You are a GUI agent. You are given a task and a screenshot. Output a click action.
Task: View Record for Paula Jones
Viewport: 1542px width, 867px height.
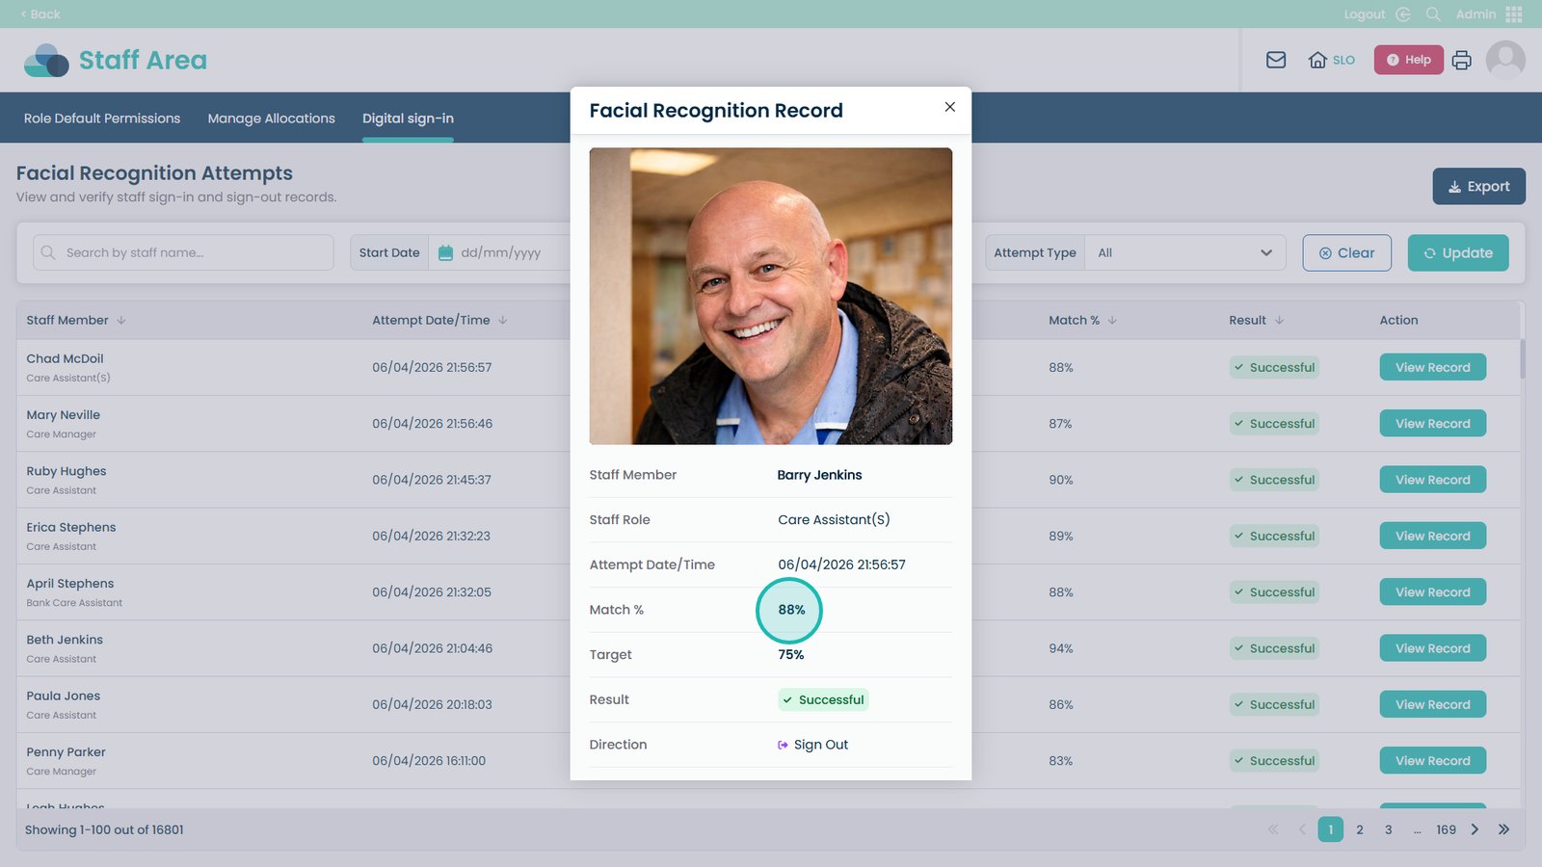(1432, 704)
